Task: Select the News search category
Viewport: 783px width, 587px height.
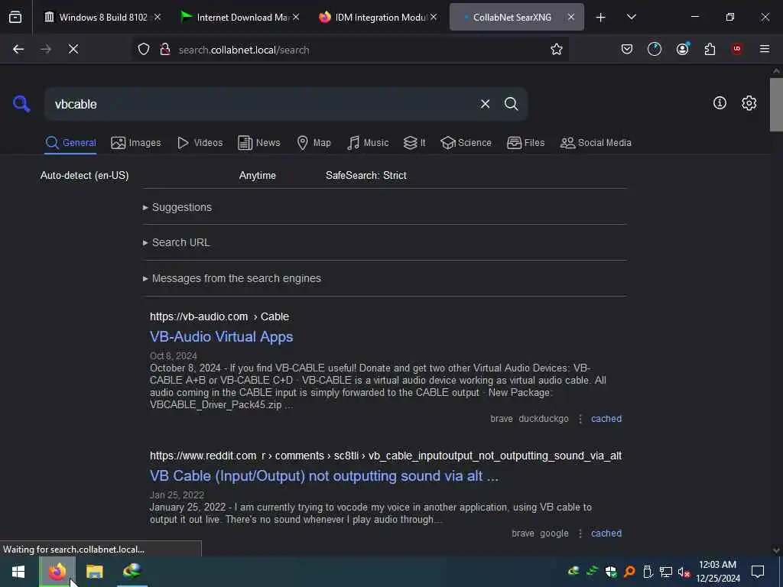Action: (x=259, y=143)
